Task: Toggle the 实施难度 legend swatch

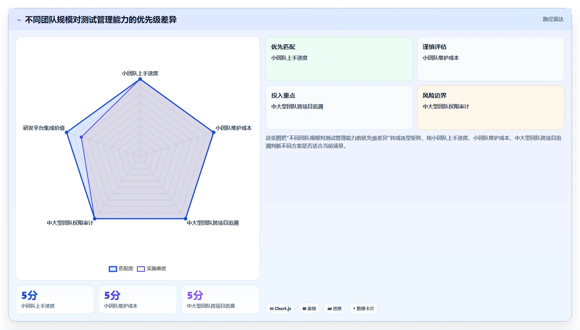Action: click(141, 269)
